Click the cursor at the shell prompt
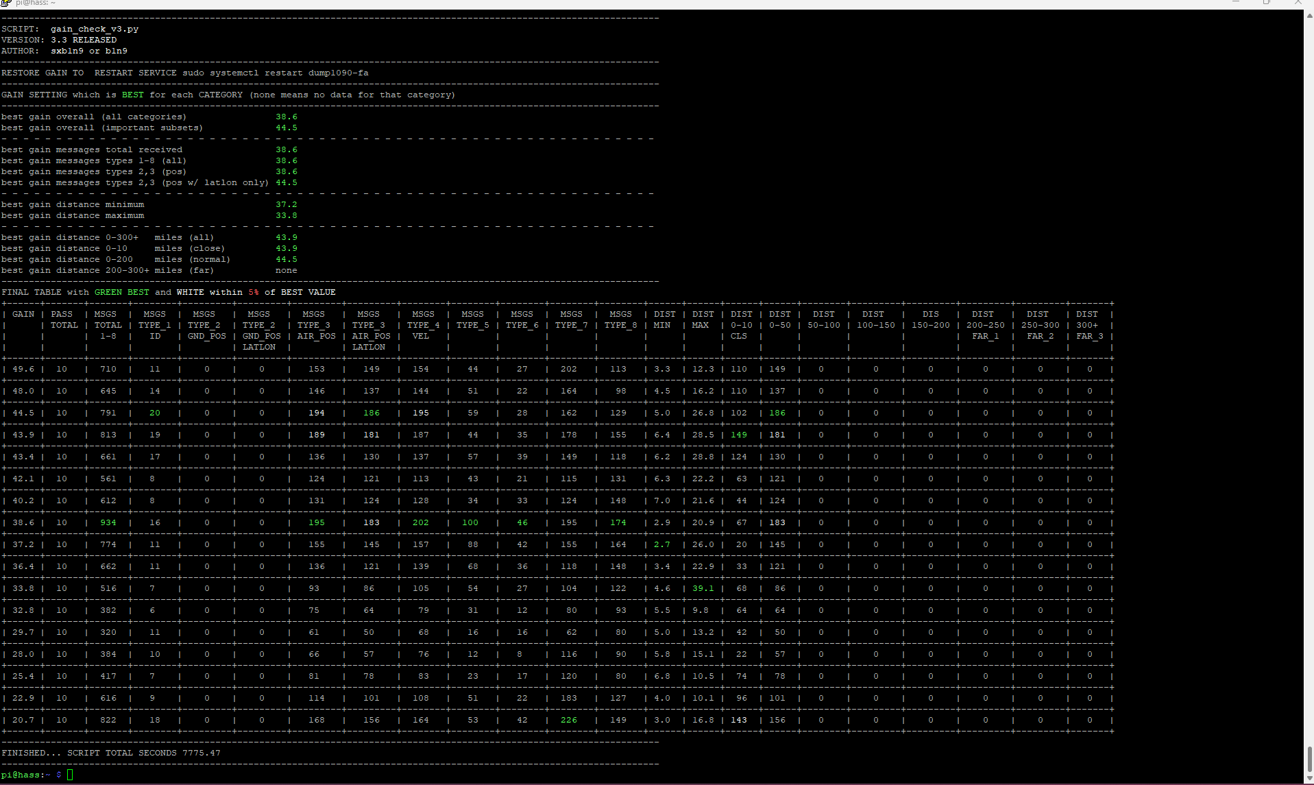Viewport: 1314px width, 785px height. tap(70, 775)
